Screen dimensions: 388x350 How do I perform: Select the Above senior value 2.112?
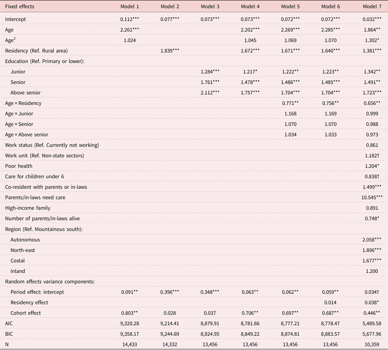tap(210, 93)
